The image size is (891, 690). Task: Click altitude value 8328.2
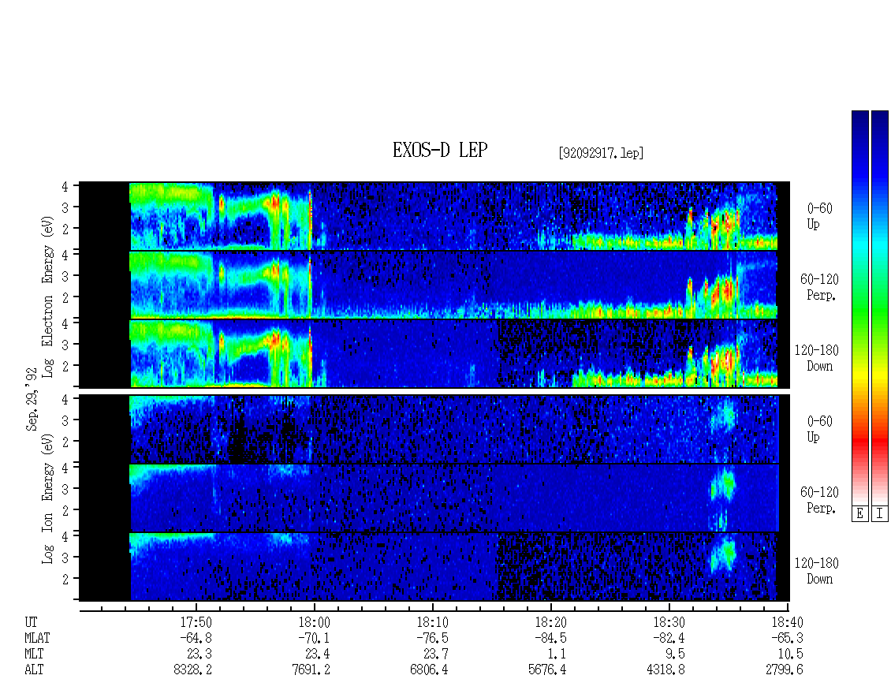point(192,669)
